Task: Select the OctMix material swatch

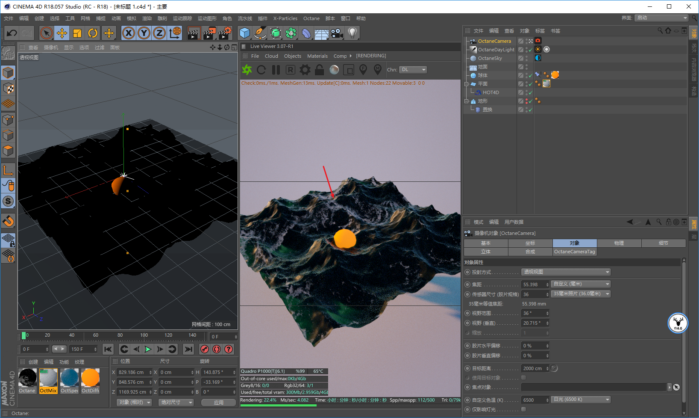Action: [x=48, y=381]
